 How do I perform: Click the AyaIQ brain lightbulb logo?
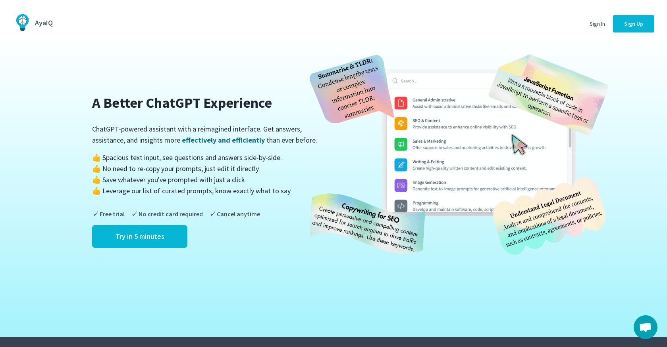coord(23,23)
